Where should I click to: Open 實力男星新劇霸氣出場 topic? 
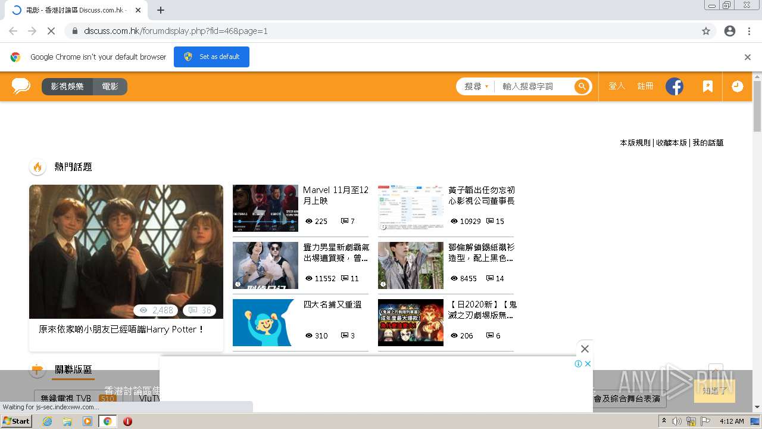click(336, 253)
